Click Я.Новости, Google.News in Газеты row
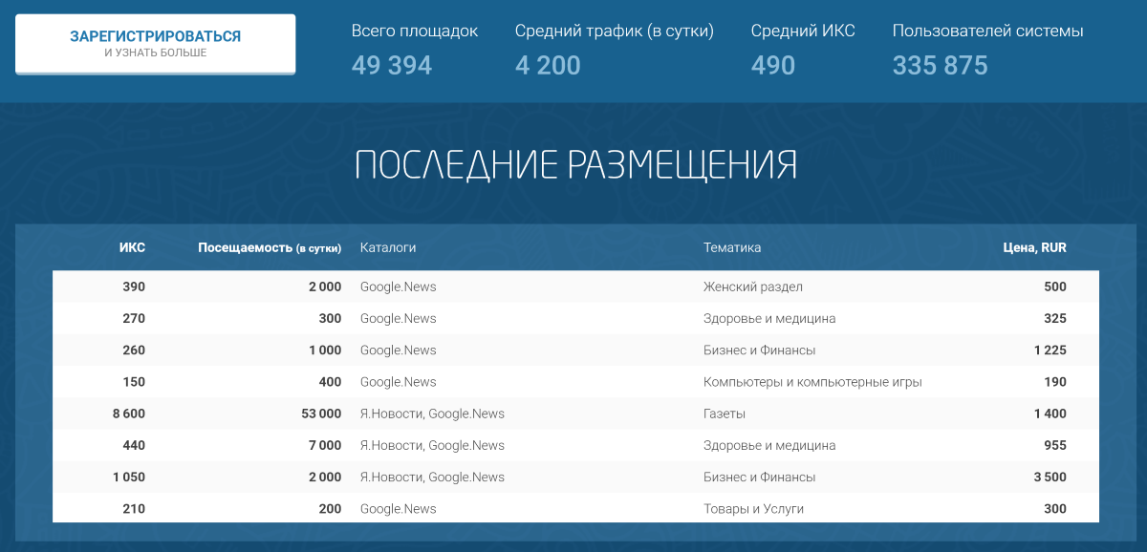 tap(432, 414)
